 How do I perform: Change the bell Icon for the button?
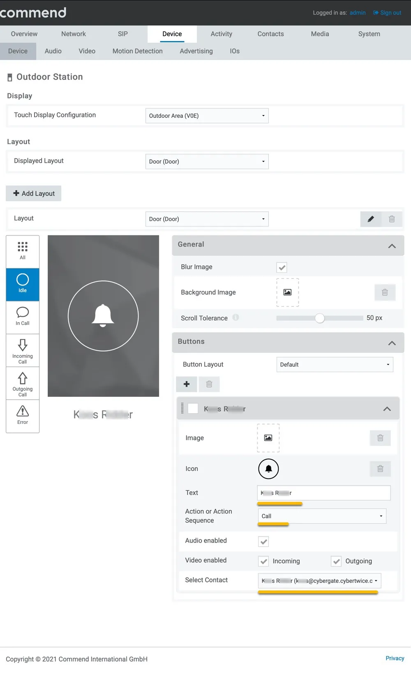pos(268,469)
